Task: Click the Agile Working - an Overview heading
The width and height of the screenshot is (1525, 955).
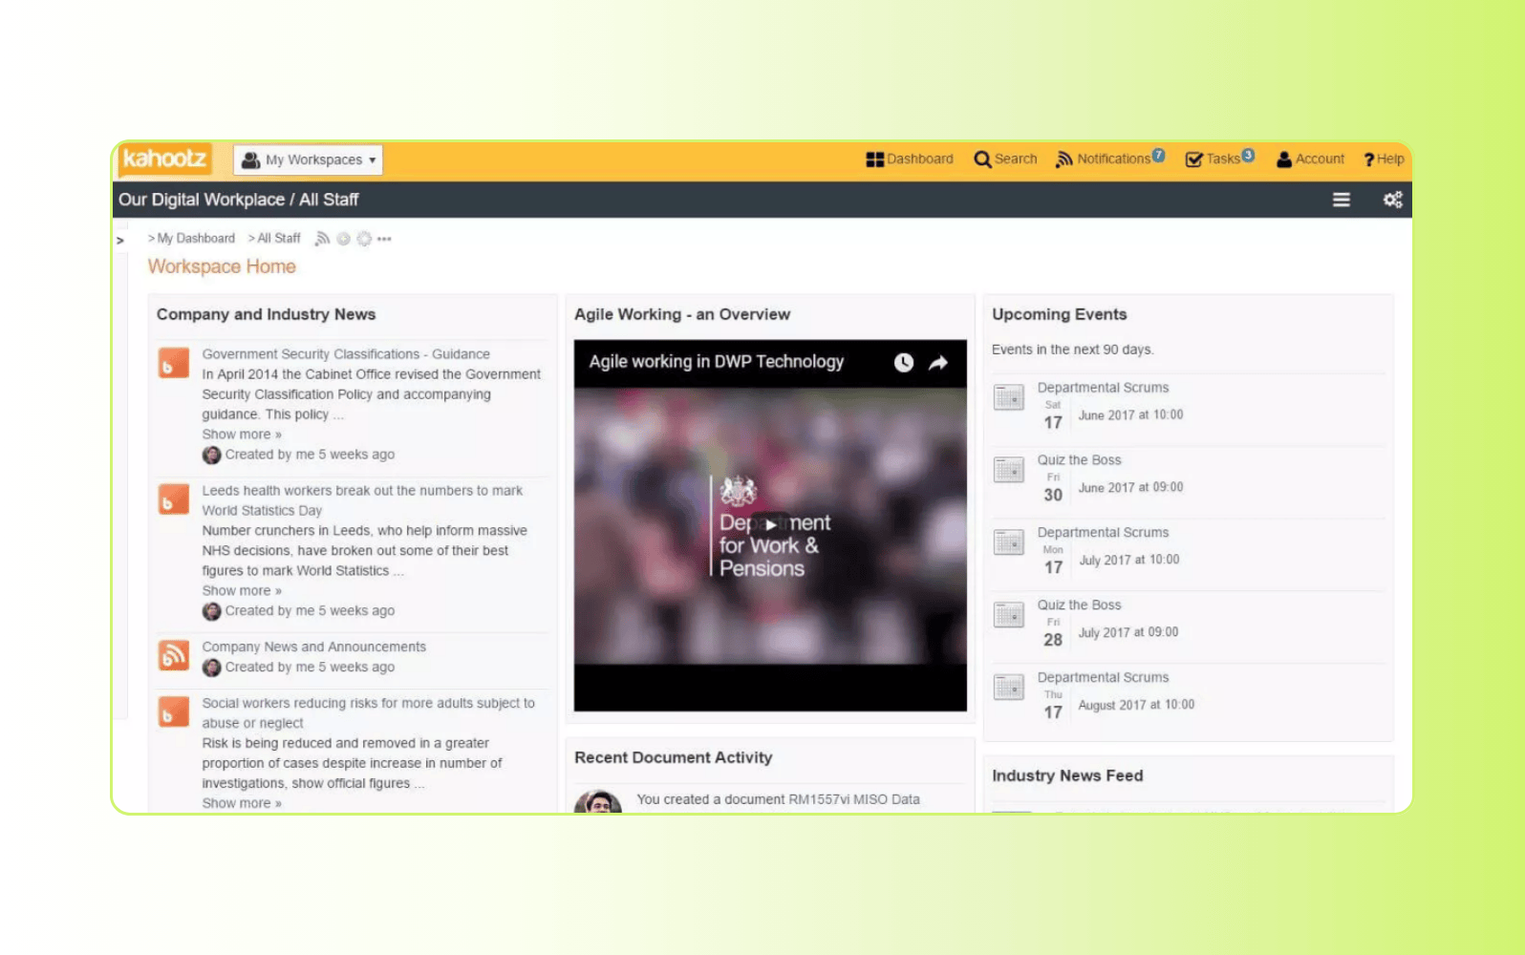Action: [682, 315]
